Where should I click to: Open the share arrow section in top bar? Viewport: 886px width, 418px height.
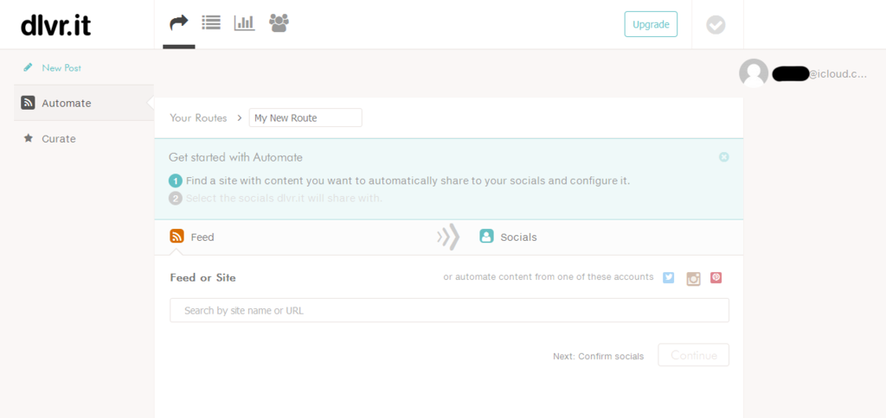pos(179,23)
